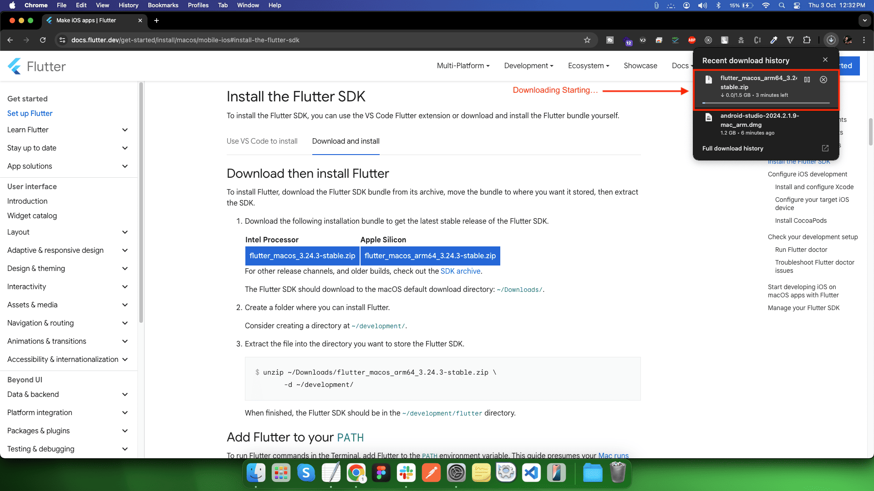
Task: Pause the flutter_macos_arm64 download
Action: pos(807,80)
